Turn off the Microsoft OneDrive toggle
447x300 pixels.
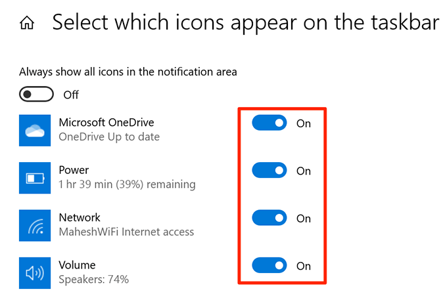point(270,123)
